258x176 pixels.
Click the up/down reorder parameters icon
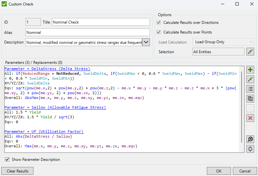[250, 149]
